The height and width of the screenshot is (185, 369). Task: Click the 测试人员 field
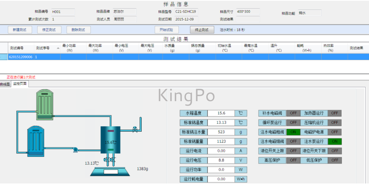click(124, 19)
